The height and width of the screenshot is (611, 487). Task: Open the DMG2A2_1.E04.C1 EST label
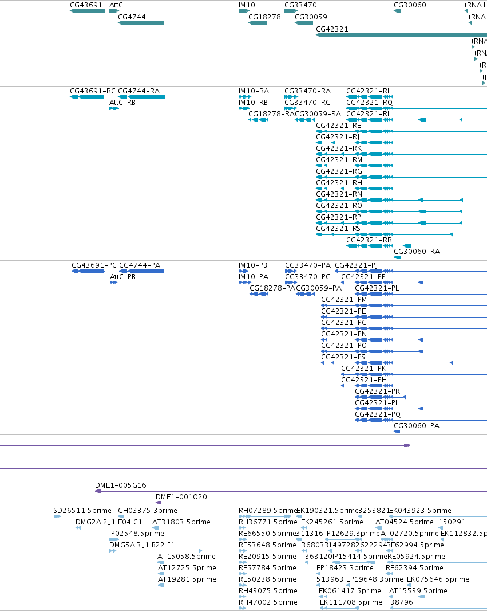pos(109,522)
